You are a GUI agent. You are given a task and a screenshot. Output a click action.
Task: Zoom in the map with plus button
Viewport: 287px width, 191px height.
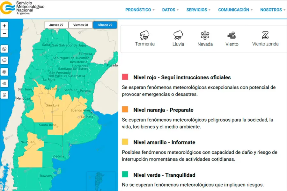pyautogui.click(x=4, y=26)
